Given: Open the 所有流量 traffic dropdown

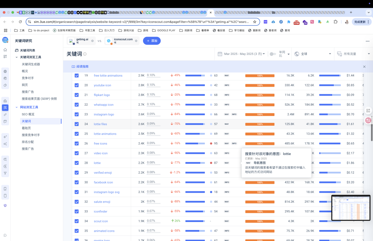Looking at the screenshot, I should pyautogui.click(x=354, y=54).
